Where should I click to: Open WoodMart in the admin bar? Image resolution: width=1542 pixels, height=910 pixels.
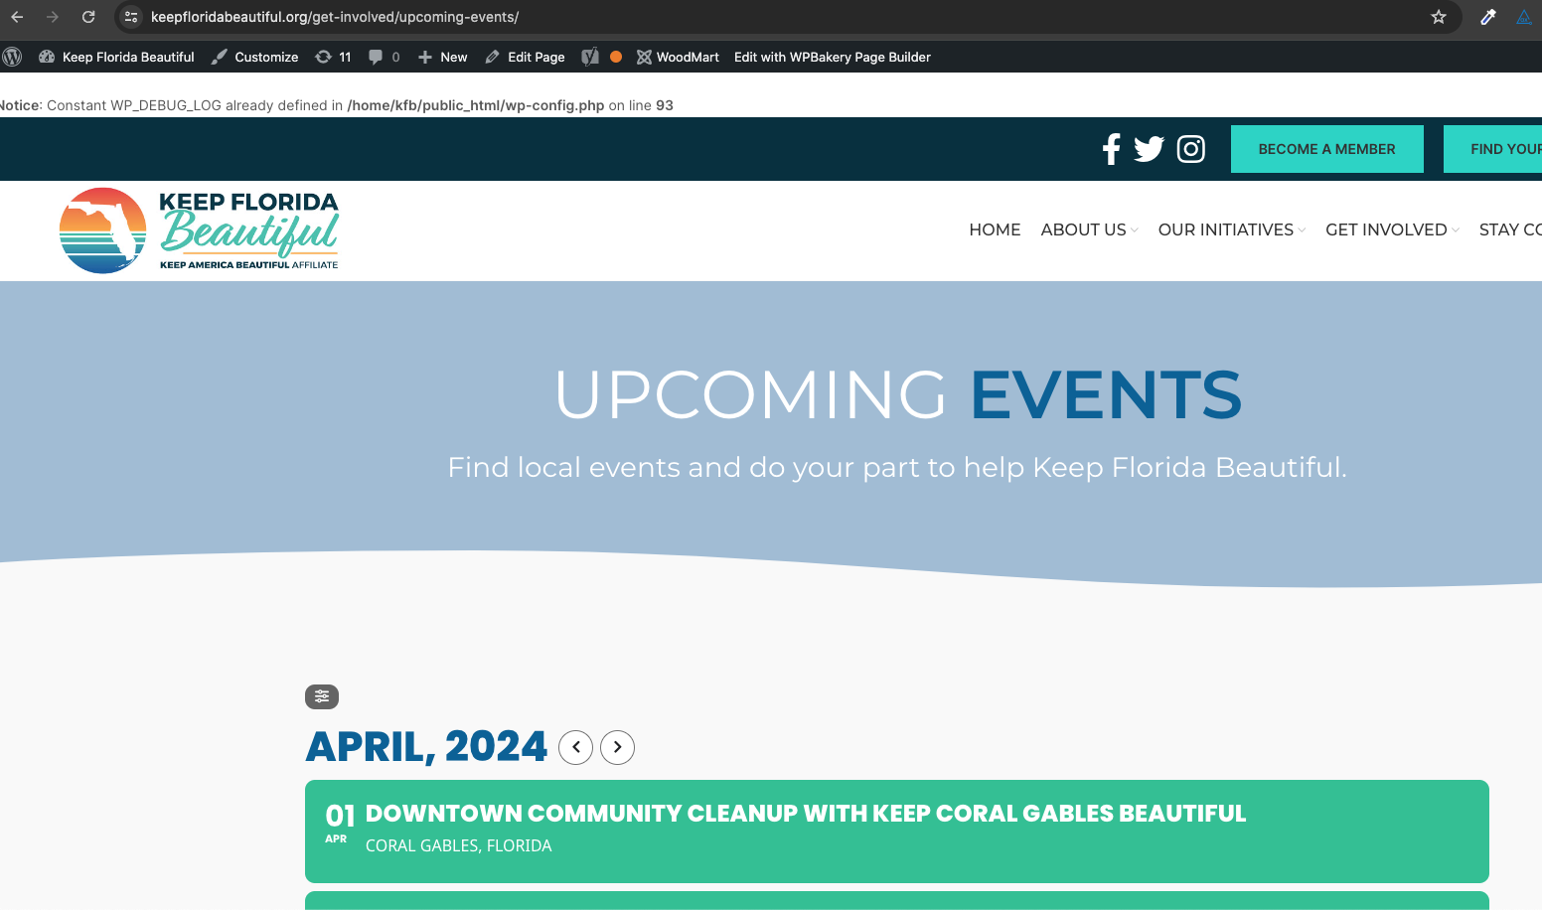678,57
